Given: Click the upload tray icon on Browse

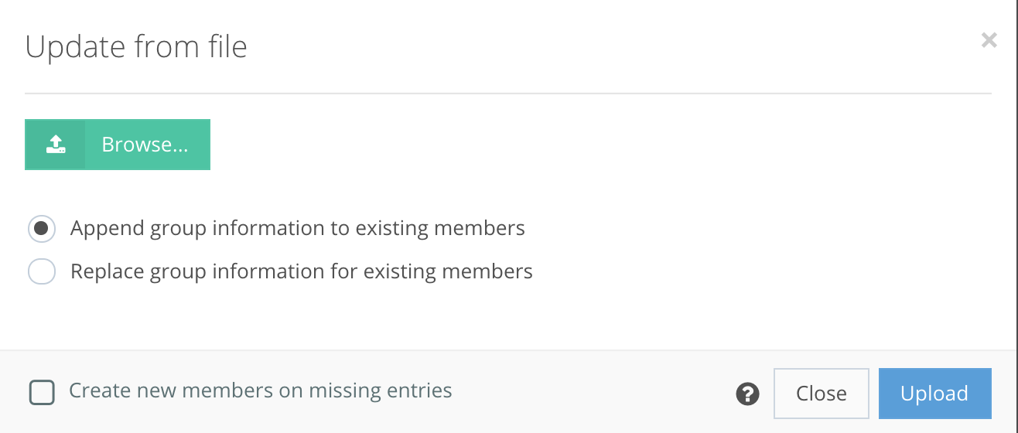Looking at the screenshot, I should pos(56,145).
